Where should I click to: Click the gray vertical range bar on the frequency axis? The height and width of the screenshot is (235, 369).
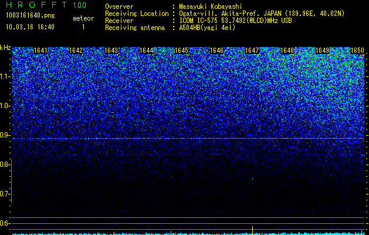click(x=12, y=181)
